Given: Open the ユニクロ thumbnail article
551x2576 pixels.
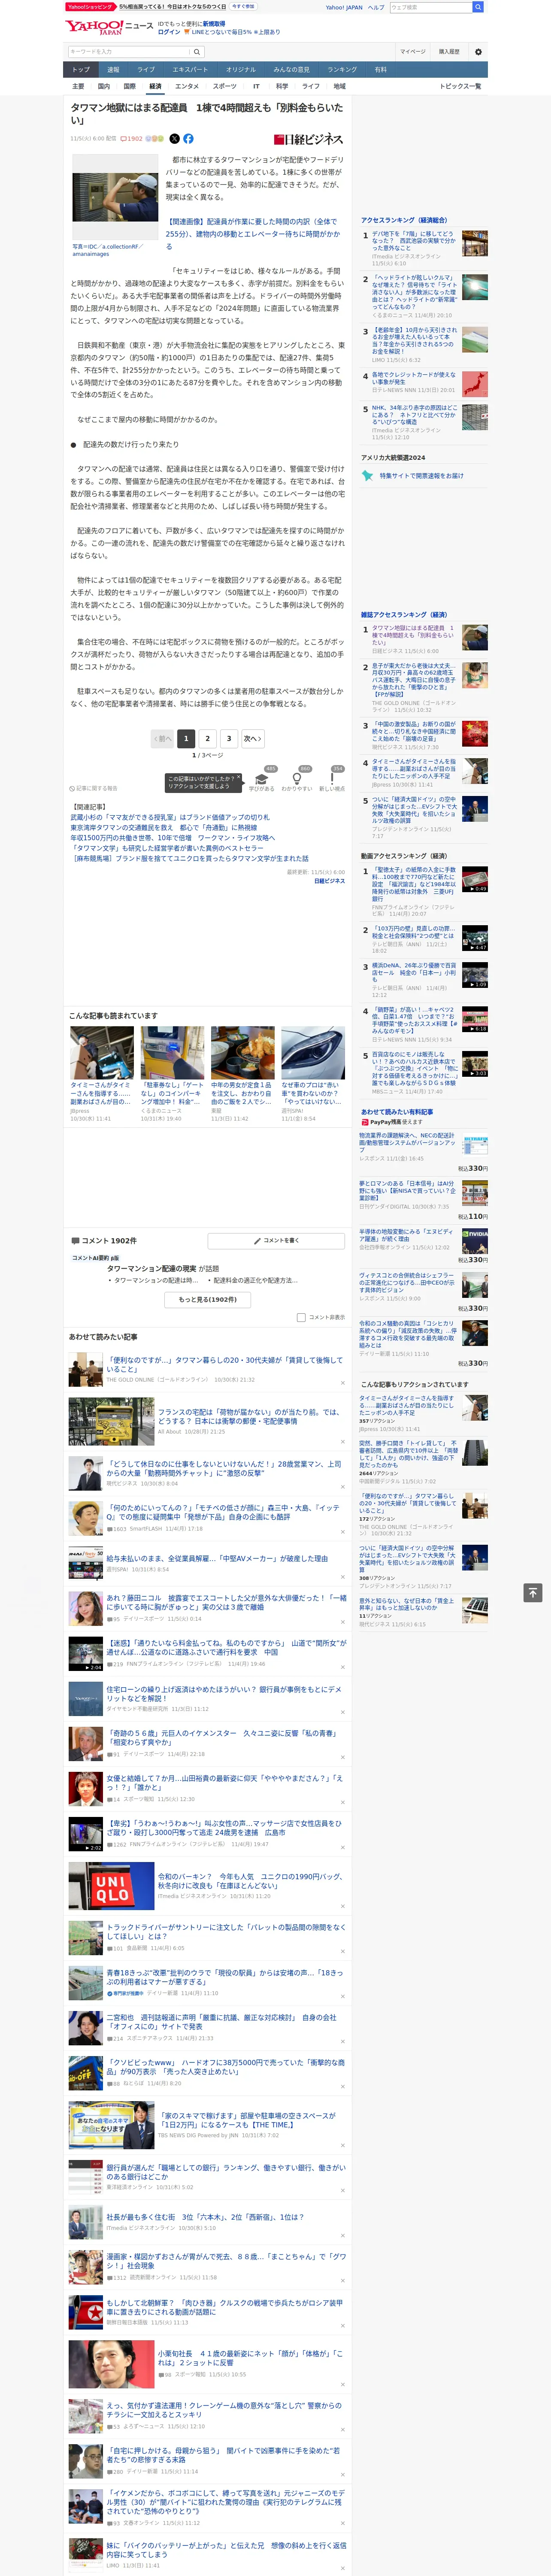Looking at the screenshot, I should point(111,1885).
